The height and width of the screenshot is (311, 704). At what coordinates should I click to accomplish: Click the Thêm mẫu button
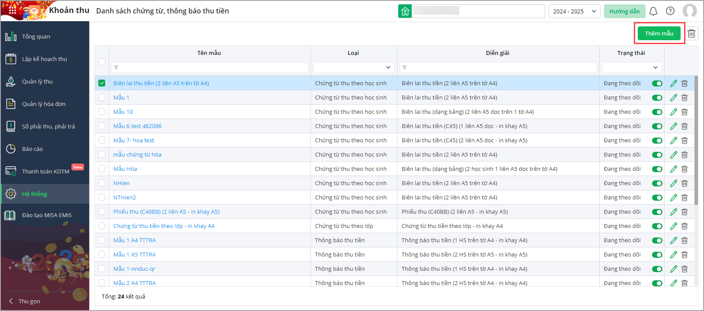(x=659, y=33)
